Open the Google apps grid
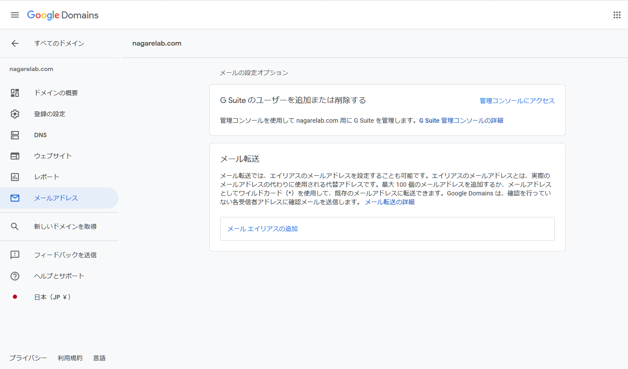 (617, 15)
